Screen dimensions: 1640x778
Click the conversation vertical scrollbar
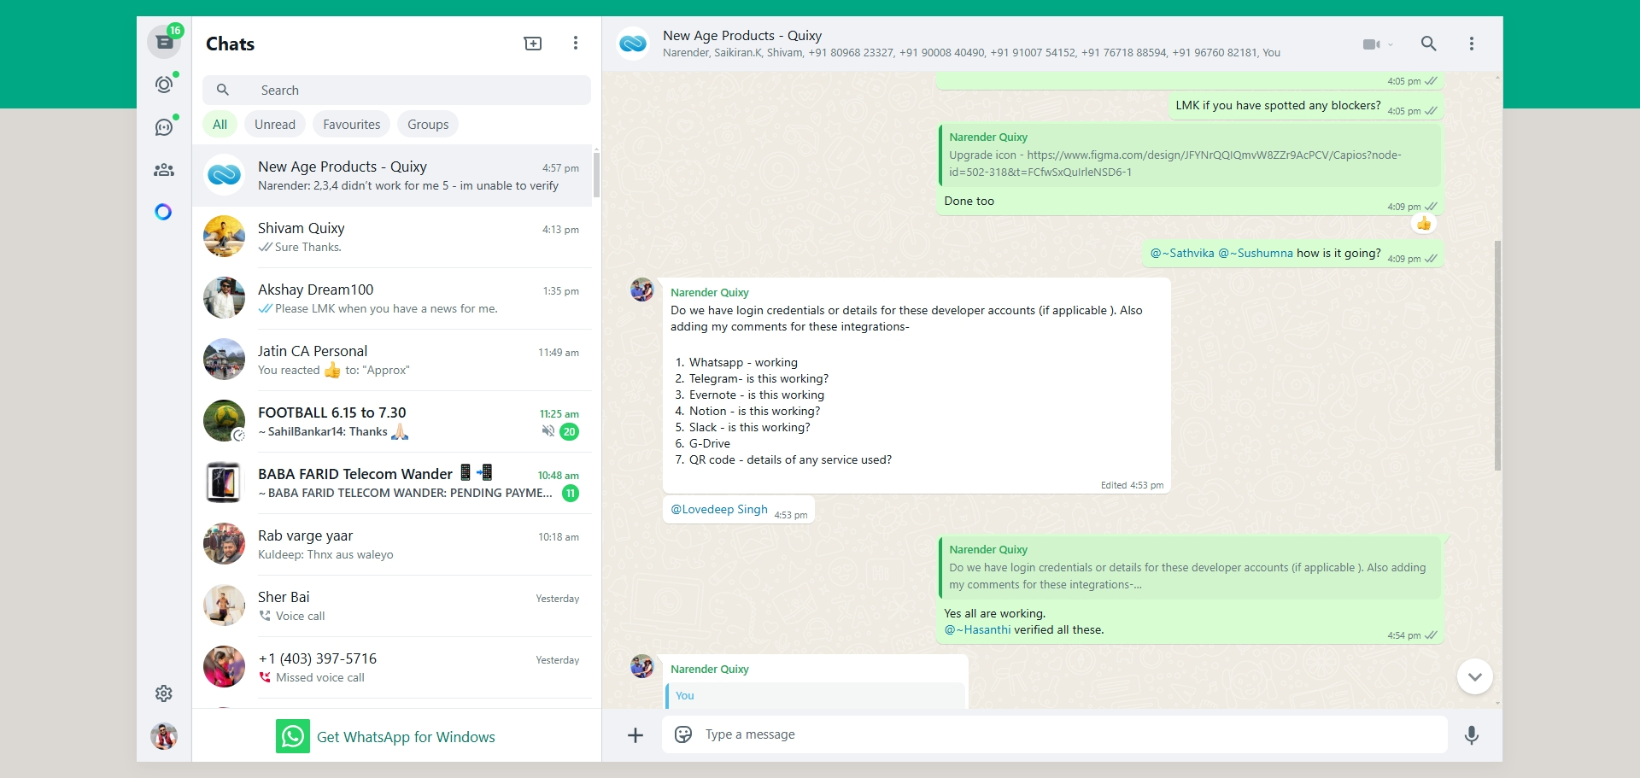(1497, 355)
